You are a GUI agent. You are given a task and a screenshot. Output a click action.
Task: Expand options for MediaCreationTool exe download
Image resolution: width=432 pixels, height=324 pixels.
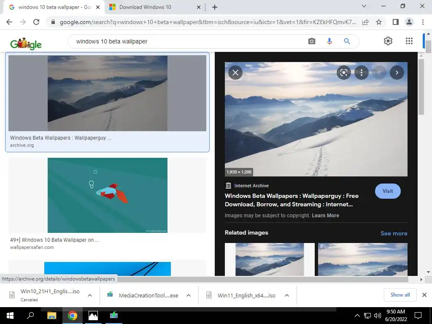[x=189, y=295]
